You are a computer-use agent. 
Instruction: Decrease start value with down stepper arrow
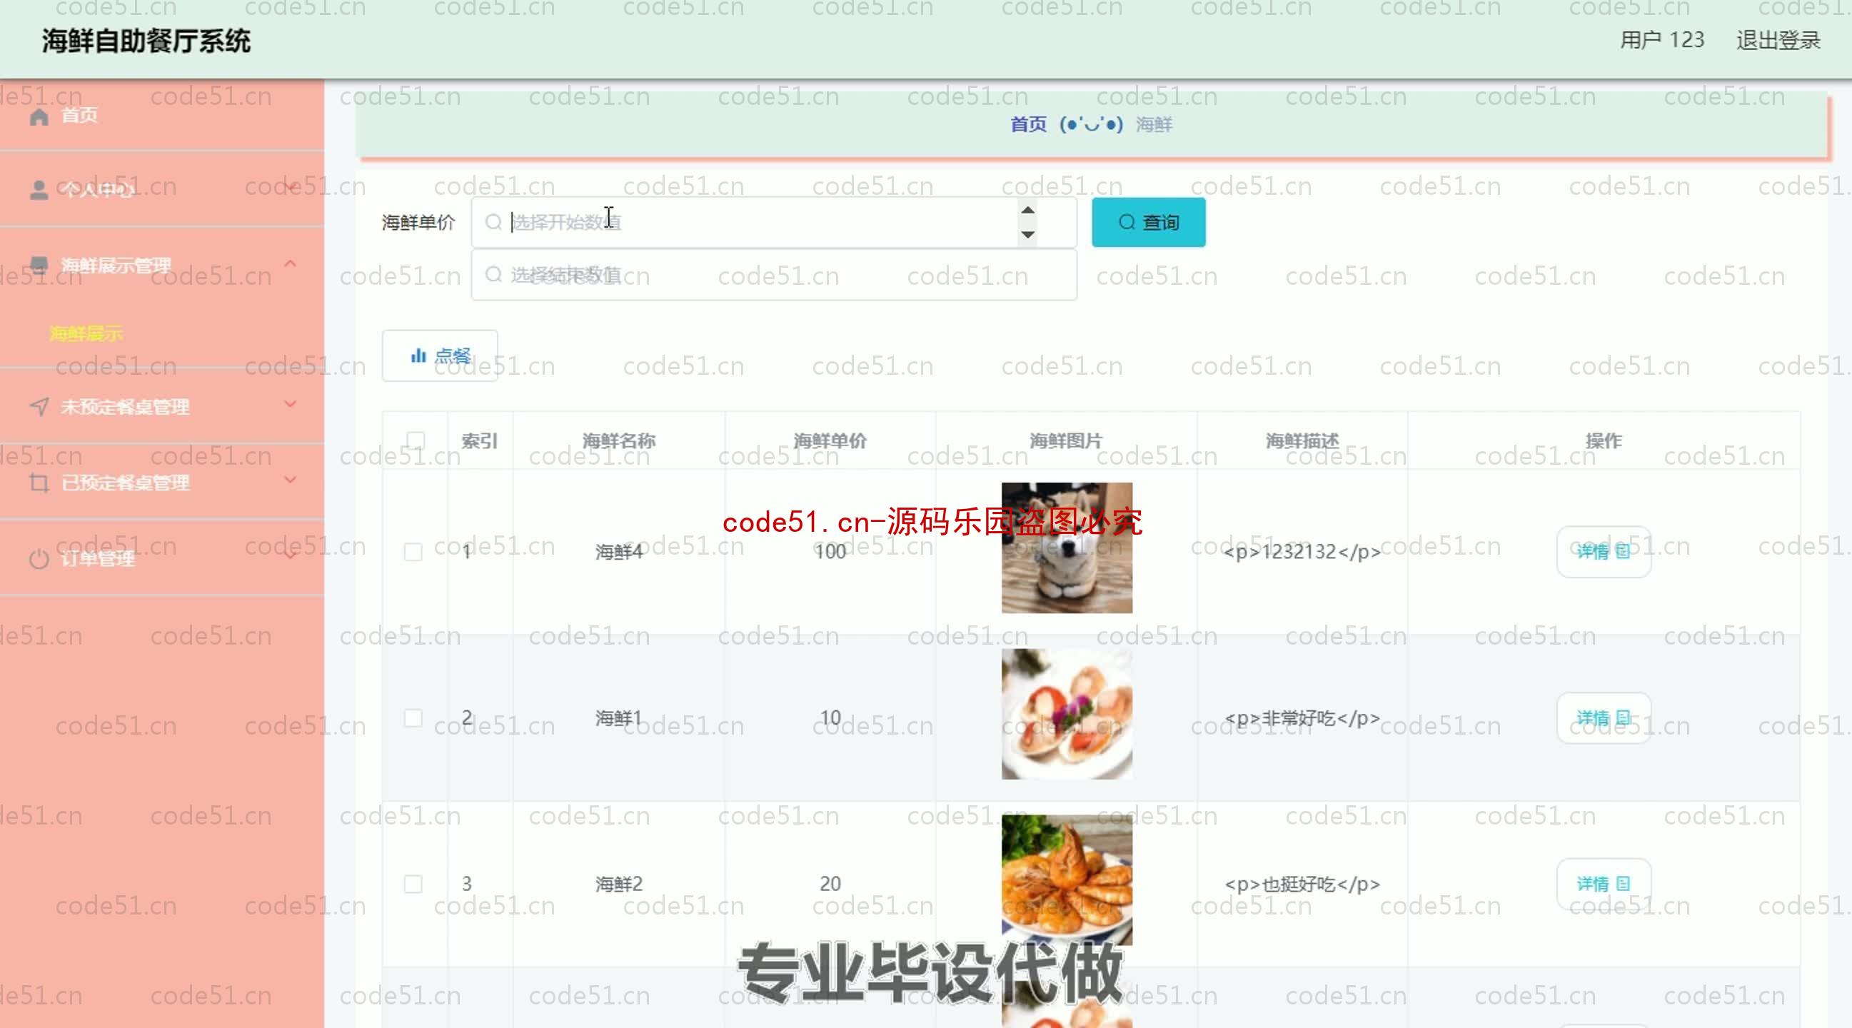coord(1028,234)
